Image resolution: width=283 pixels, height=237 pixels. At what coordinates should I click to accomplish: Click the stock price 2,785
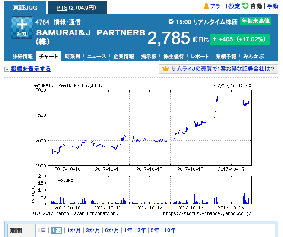[x=169, y=38]
